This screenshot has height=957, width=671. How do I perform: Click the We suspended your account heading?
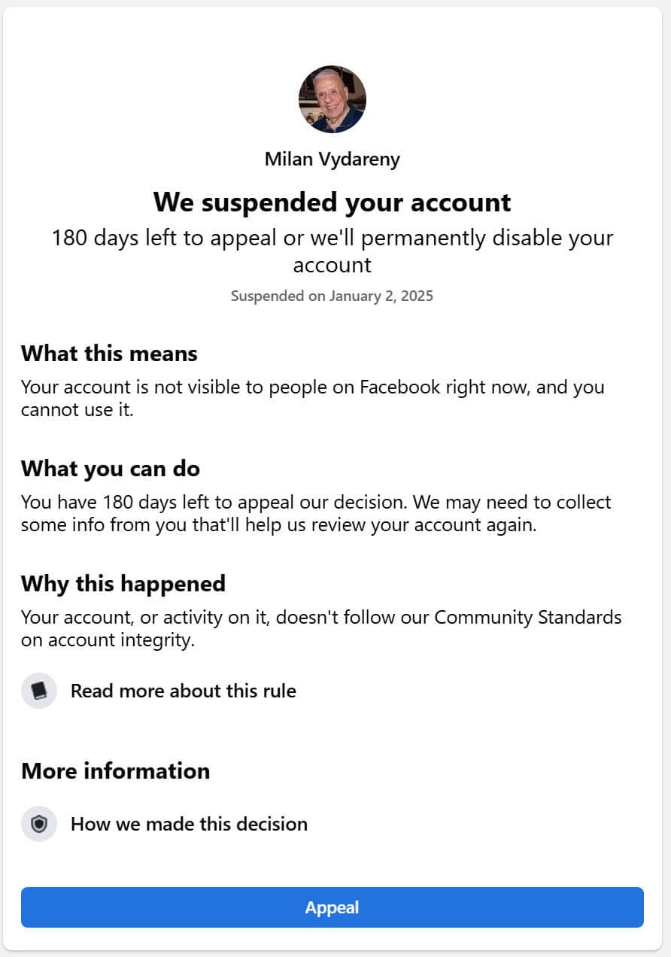pos(332,202)
